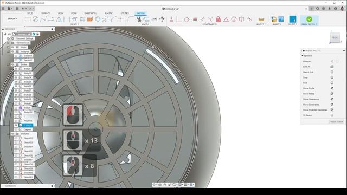347x195 pixels.
Task: Select the Project geometry tool
Action: tap(74, 19)
